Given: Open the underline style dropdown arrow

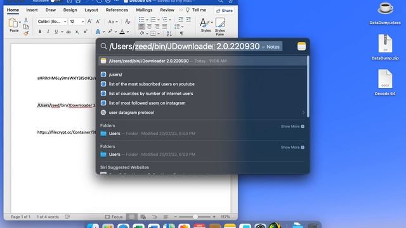Looking at the screenshot, I should point(62,32).
